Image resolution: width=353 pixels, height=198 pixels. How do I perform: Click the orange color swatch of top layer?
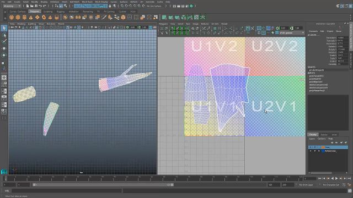323,147
